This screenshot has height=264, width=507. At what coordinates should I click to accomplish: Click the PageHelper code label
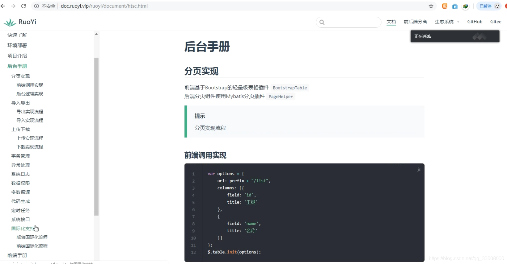click(x=281, y=97)
